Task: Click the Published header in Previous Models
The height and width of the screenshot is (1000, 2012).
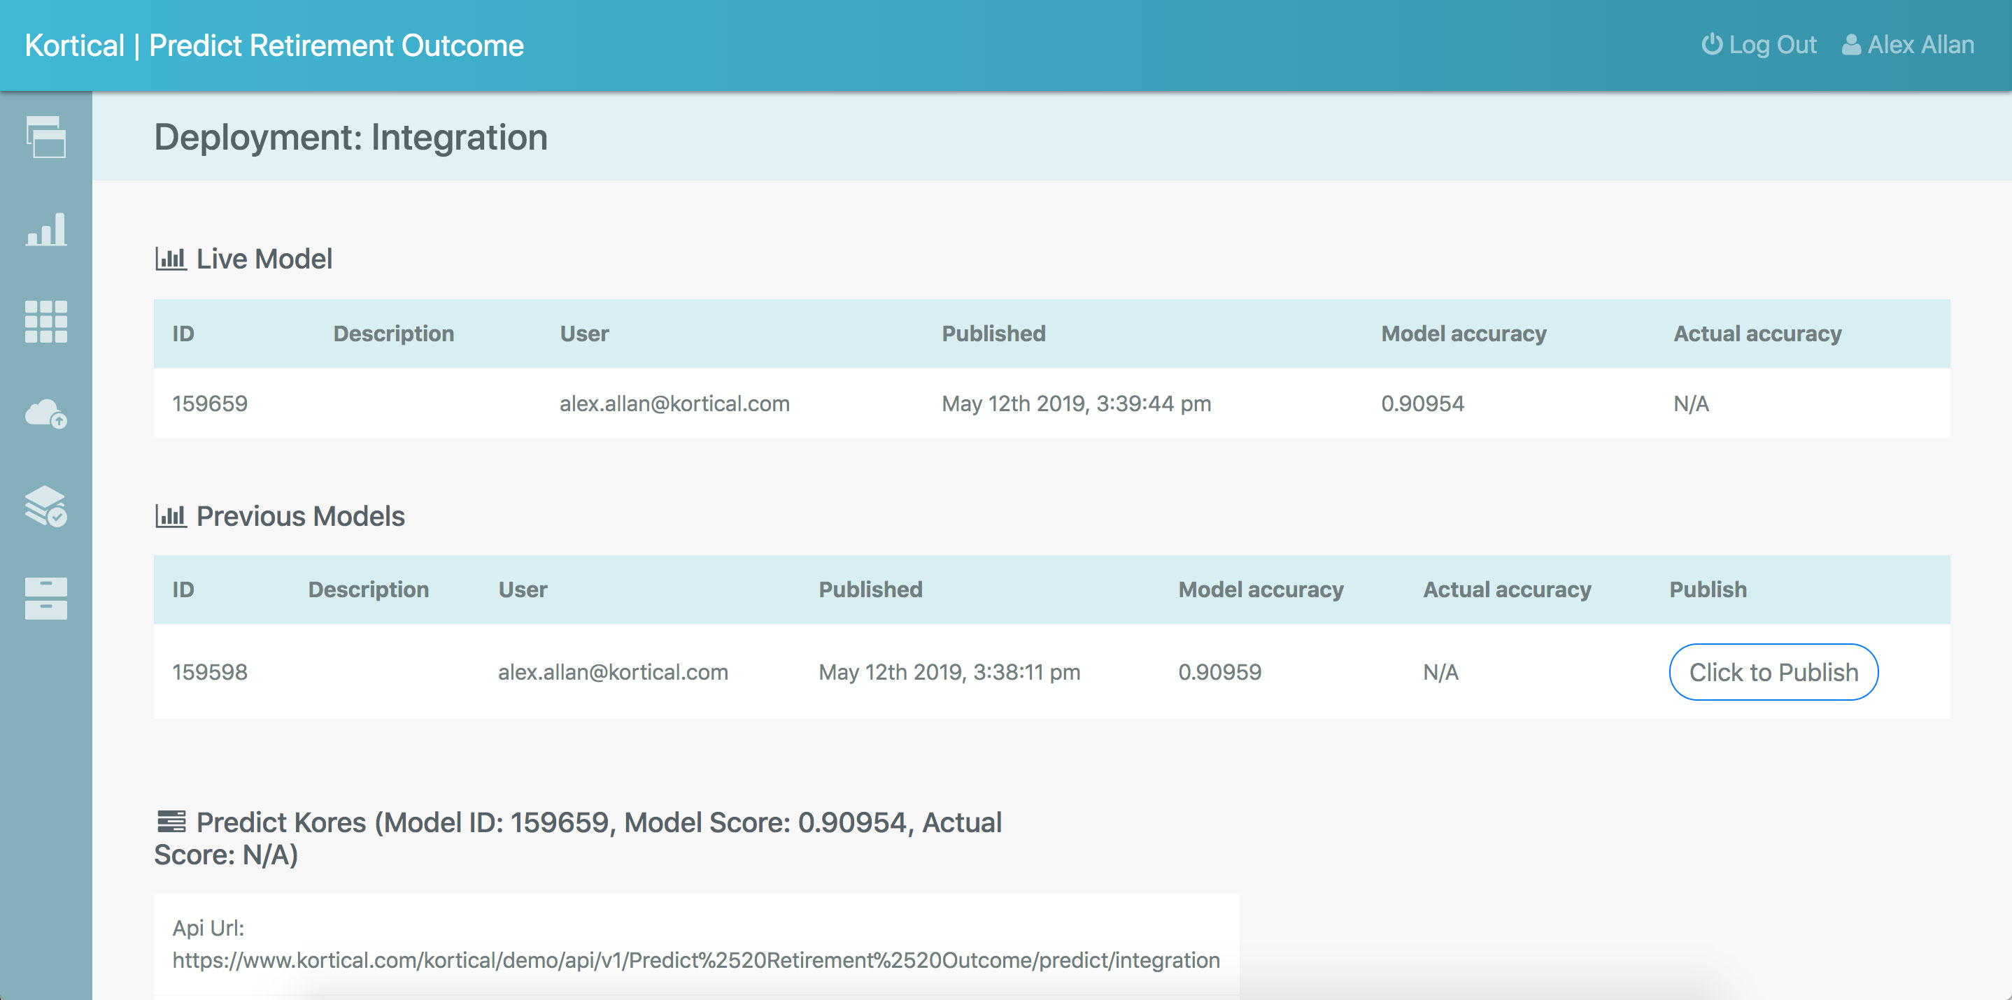Action: (870, 590)
